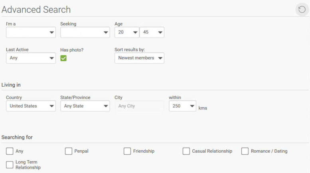This screenshot has height=173, width=310.
Task: Tick the Long Term Relationship checkbox
Action: point(10,165)
